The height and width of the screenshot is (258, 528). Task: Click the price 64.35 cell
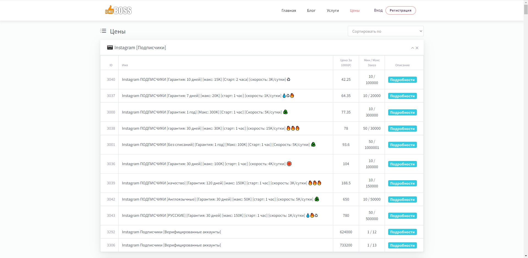point(346,96)
